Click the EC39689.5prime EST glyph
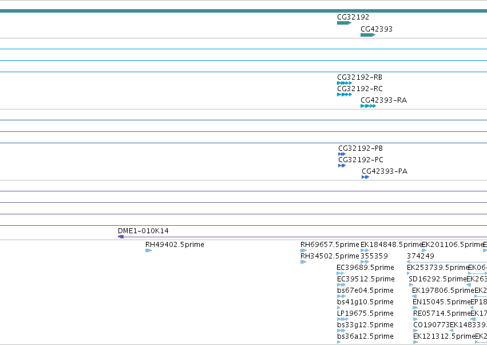Viewport: 487px width, 345px height. click(340, 273)
